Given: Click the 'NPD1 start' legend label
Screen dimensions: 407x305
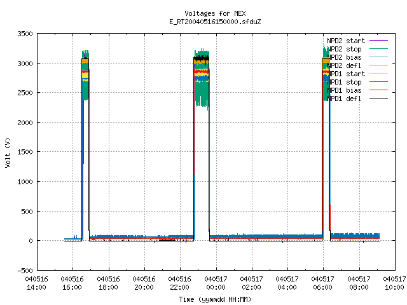Looking at the screenshot, I should pos(346,74).
